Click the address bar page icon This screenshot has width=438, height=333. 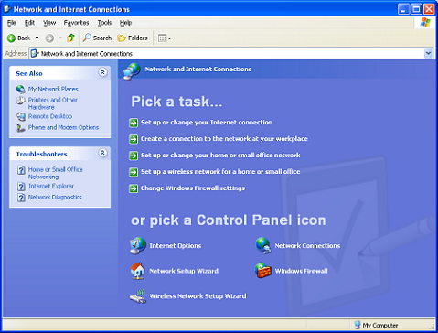click(x=35, y=54)
